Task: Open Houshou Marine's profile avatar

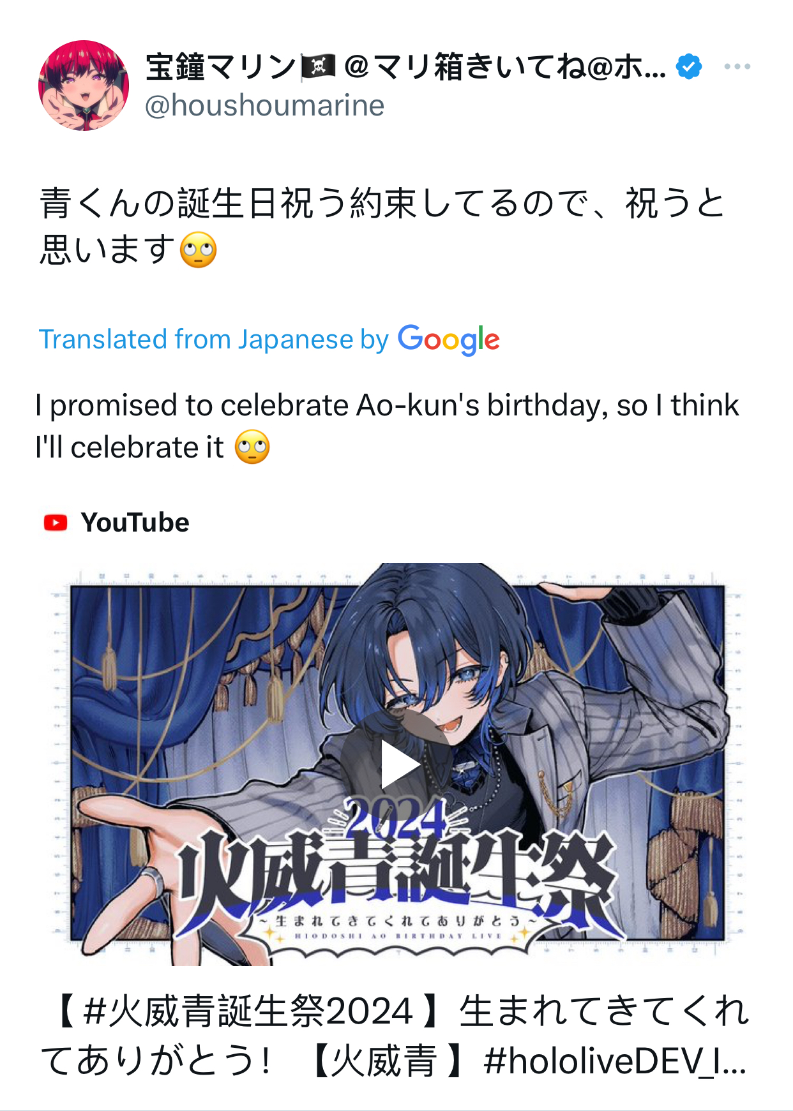Action: 84,86
